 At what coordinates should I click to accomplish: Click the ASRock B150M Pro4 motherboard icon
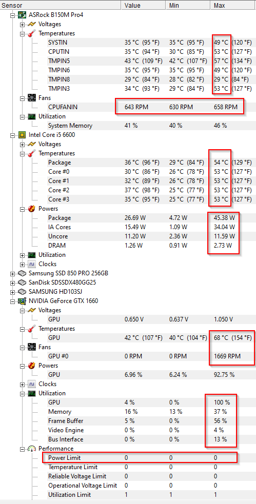(x=22, y=15)
